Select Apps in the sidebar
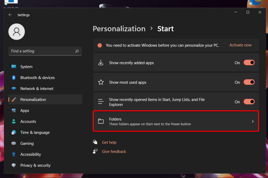268x178 pixels. point(25,111)
